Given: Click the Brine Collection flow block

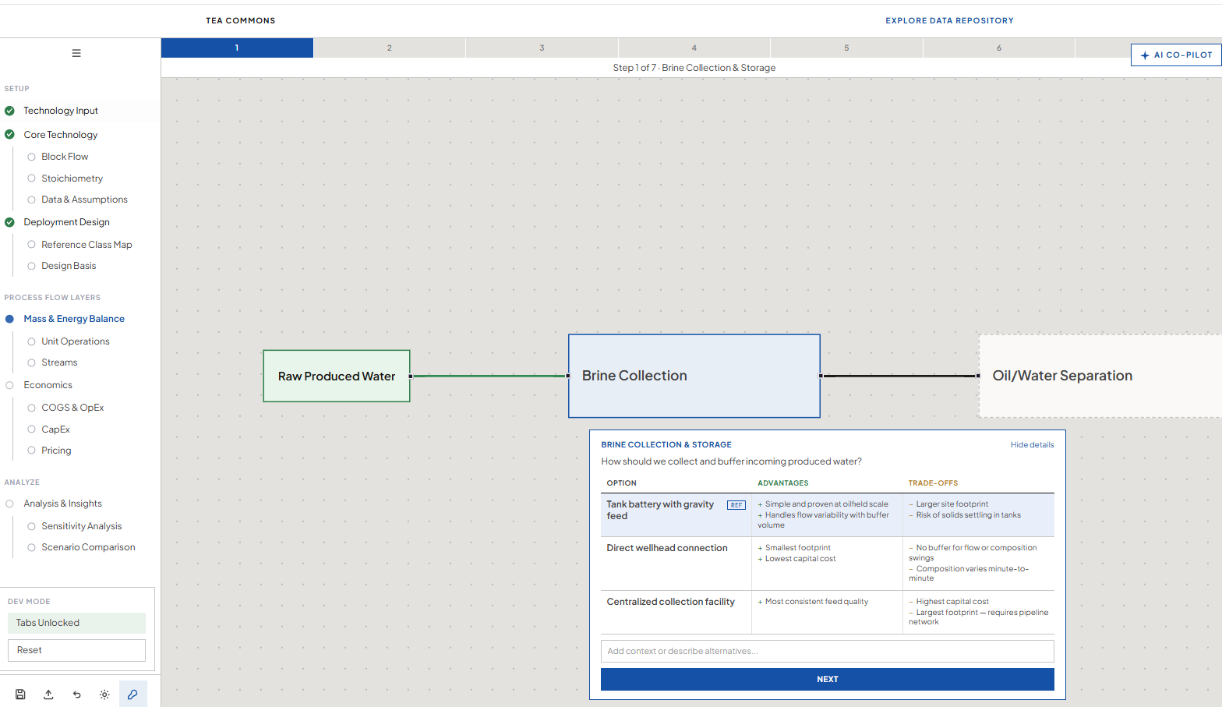Looking at the screenshot, I should (x=694, y=376).
